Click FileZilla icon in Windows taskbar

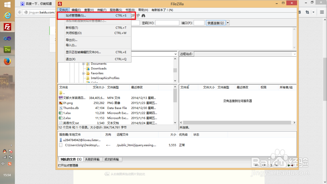pyautogui.click(x=7, y=27)
